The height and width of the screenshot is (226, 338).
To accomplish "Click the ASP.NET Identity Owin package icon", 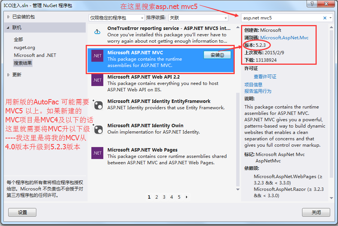I will [x=98, y=129].
